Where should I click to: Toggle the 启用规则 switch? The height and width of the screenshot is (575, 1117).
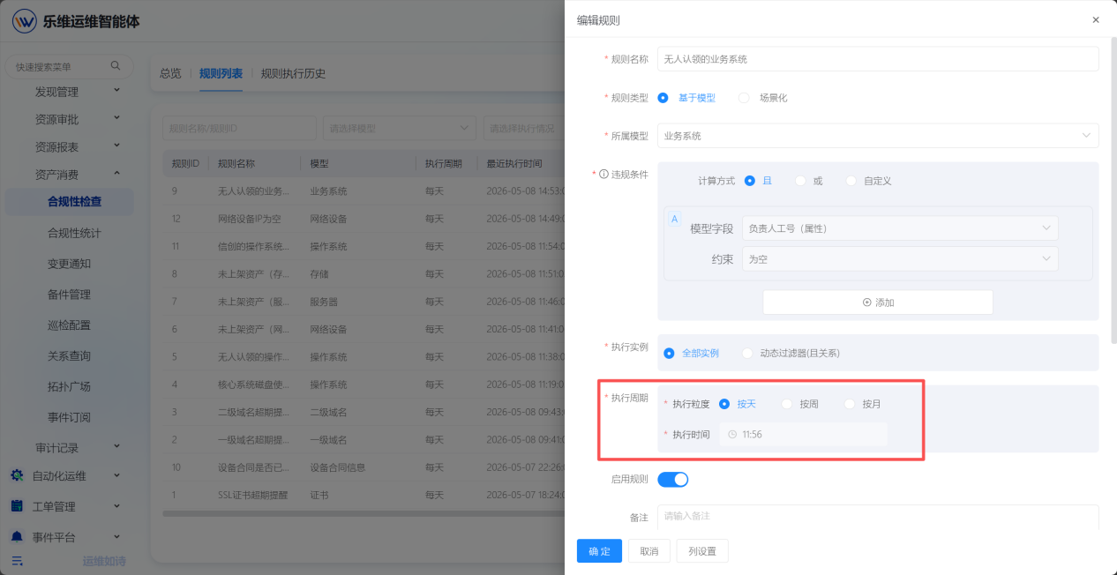click(672, 480)
